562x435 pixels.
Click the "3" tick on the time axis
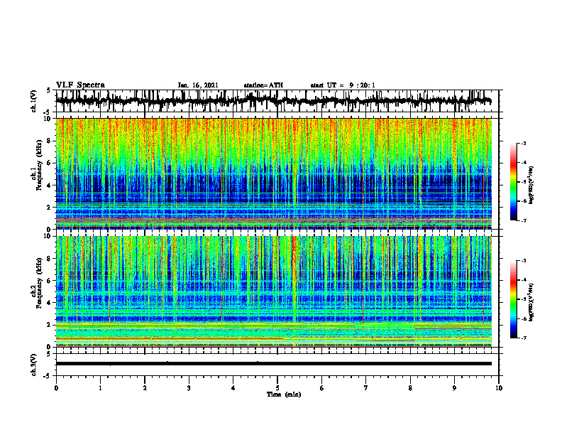click(189, 388)
